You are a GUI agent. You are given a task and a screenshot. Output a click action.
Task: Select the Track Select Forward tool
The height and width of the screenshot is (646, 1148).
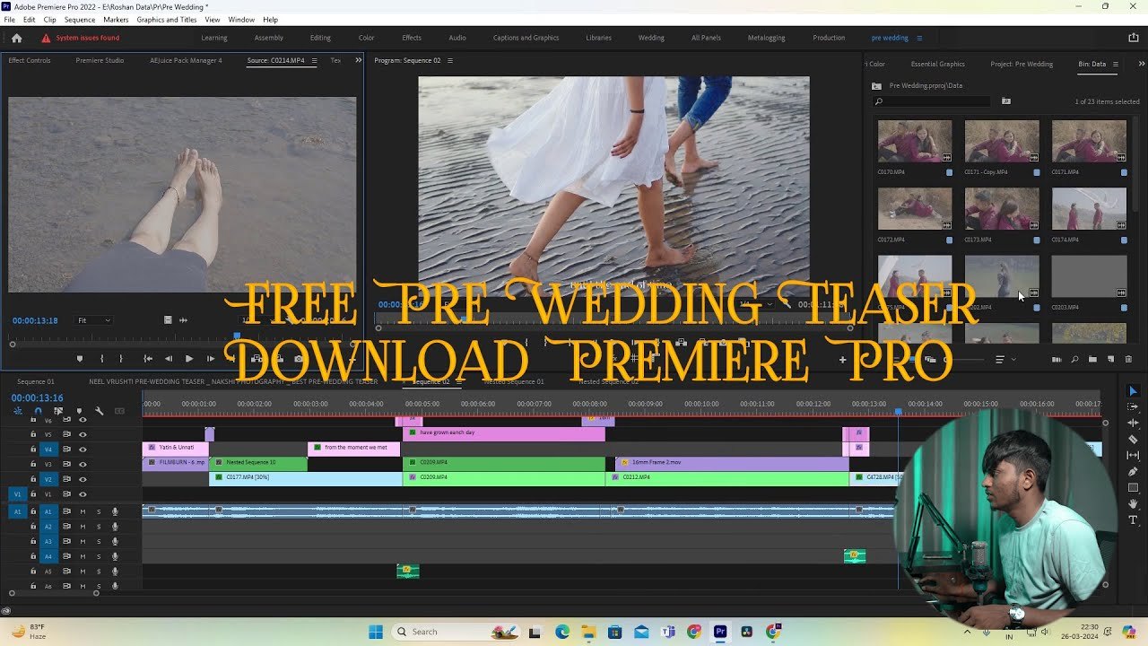click(1133, 407)
